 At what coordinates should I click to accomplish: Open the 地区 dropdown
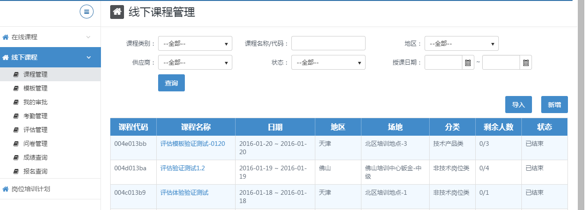tap(461, 43)
